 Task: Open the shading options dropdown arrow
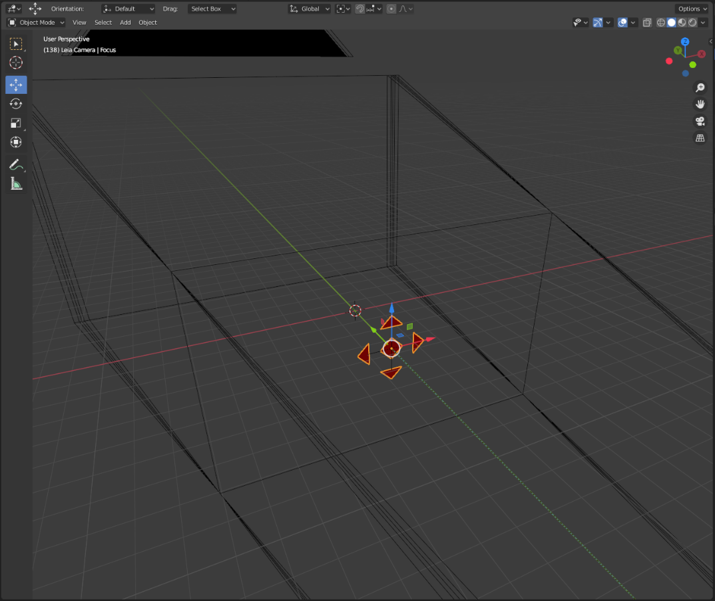click(x=703, y=23)
